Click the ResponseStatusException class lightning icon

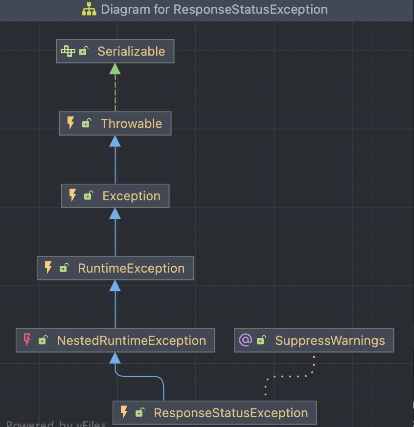point(124,412)
